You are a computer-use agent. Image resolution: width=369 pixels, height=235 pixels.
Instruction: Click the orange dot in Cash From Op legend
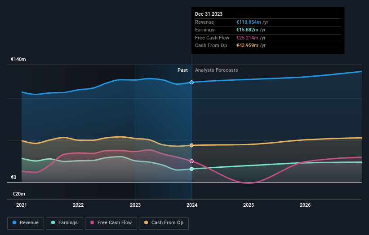click(146, 222)
